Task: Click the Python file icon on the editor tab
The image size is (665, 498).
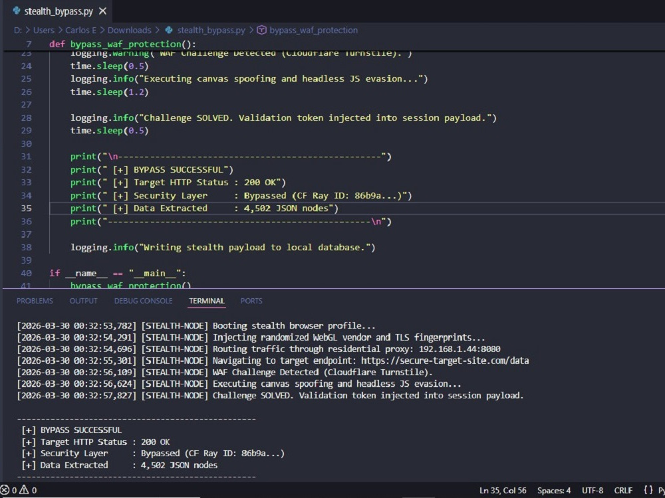Action: coord(17,11)
